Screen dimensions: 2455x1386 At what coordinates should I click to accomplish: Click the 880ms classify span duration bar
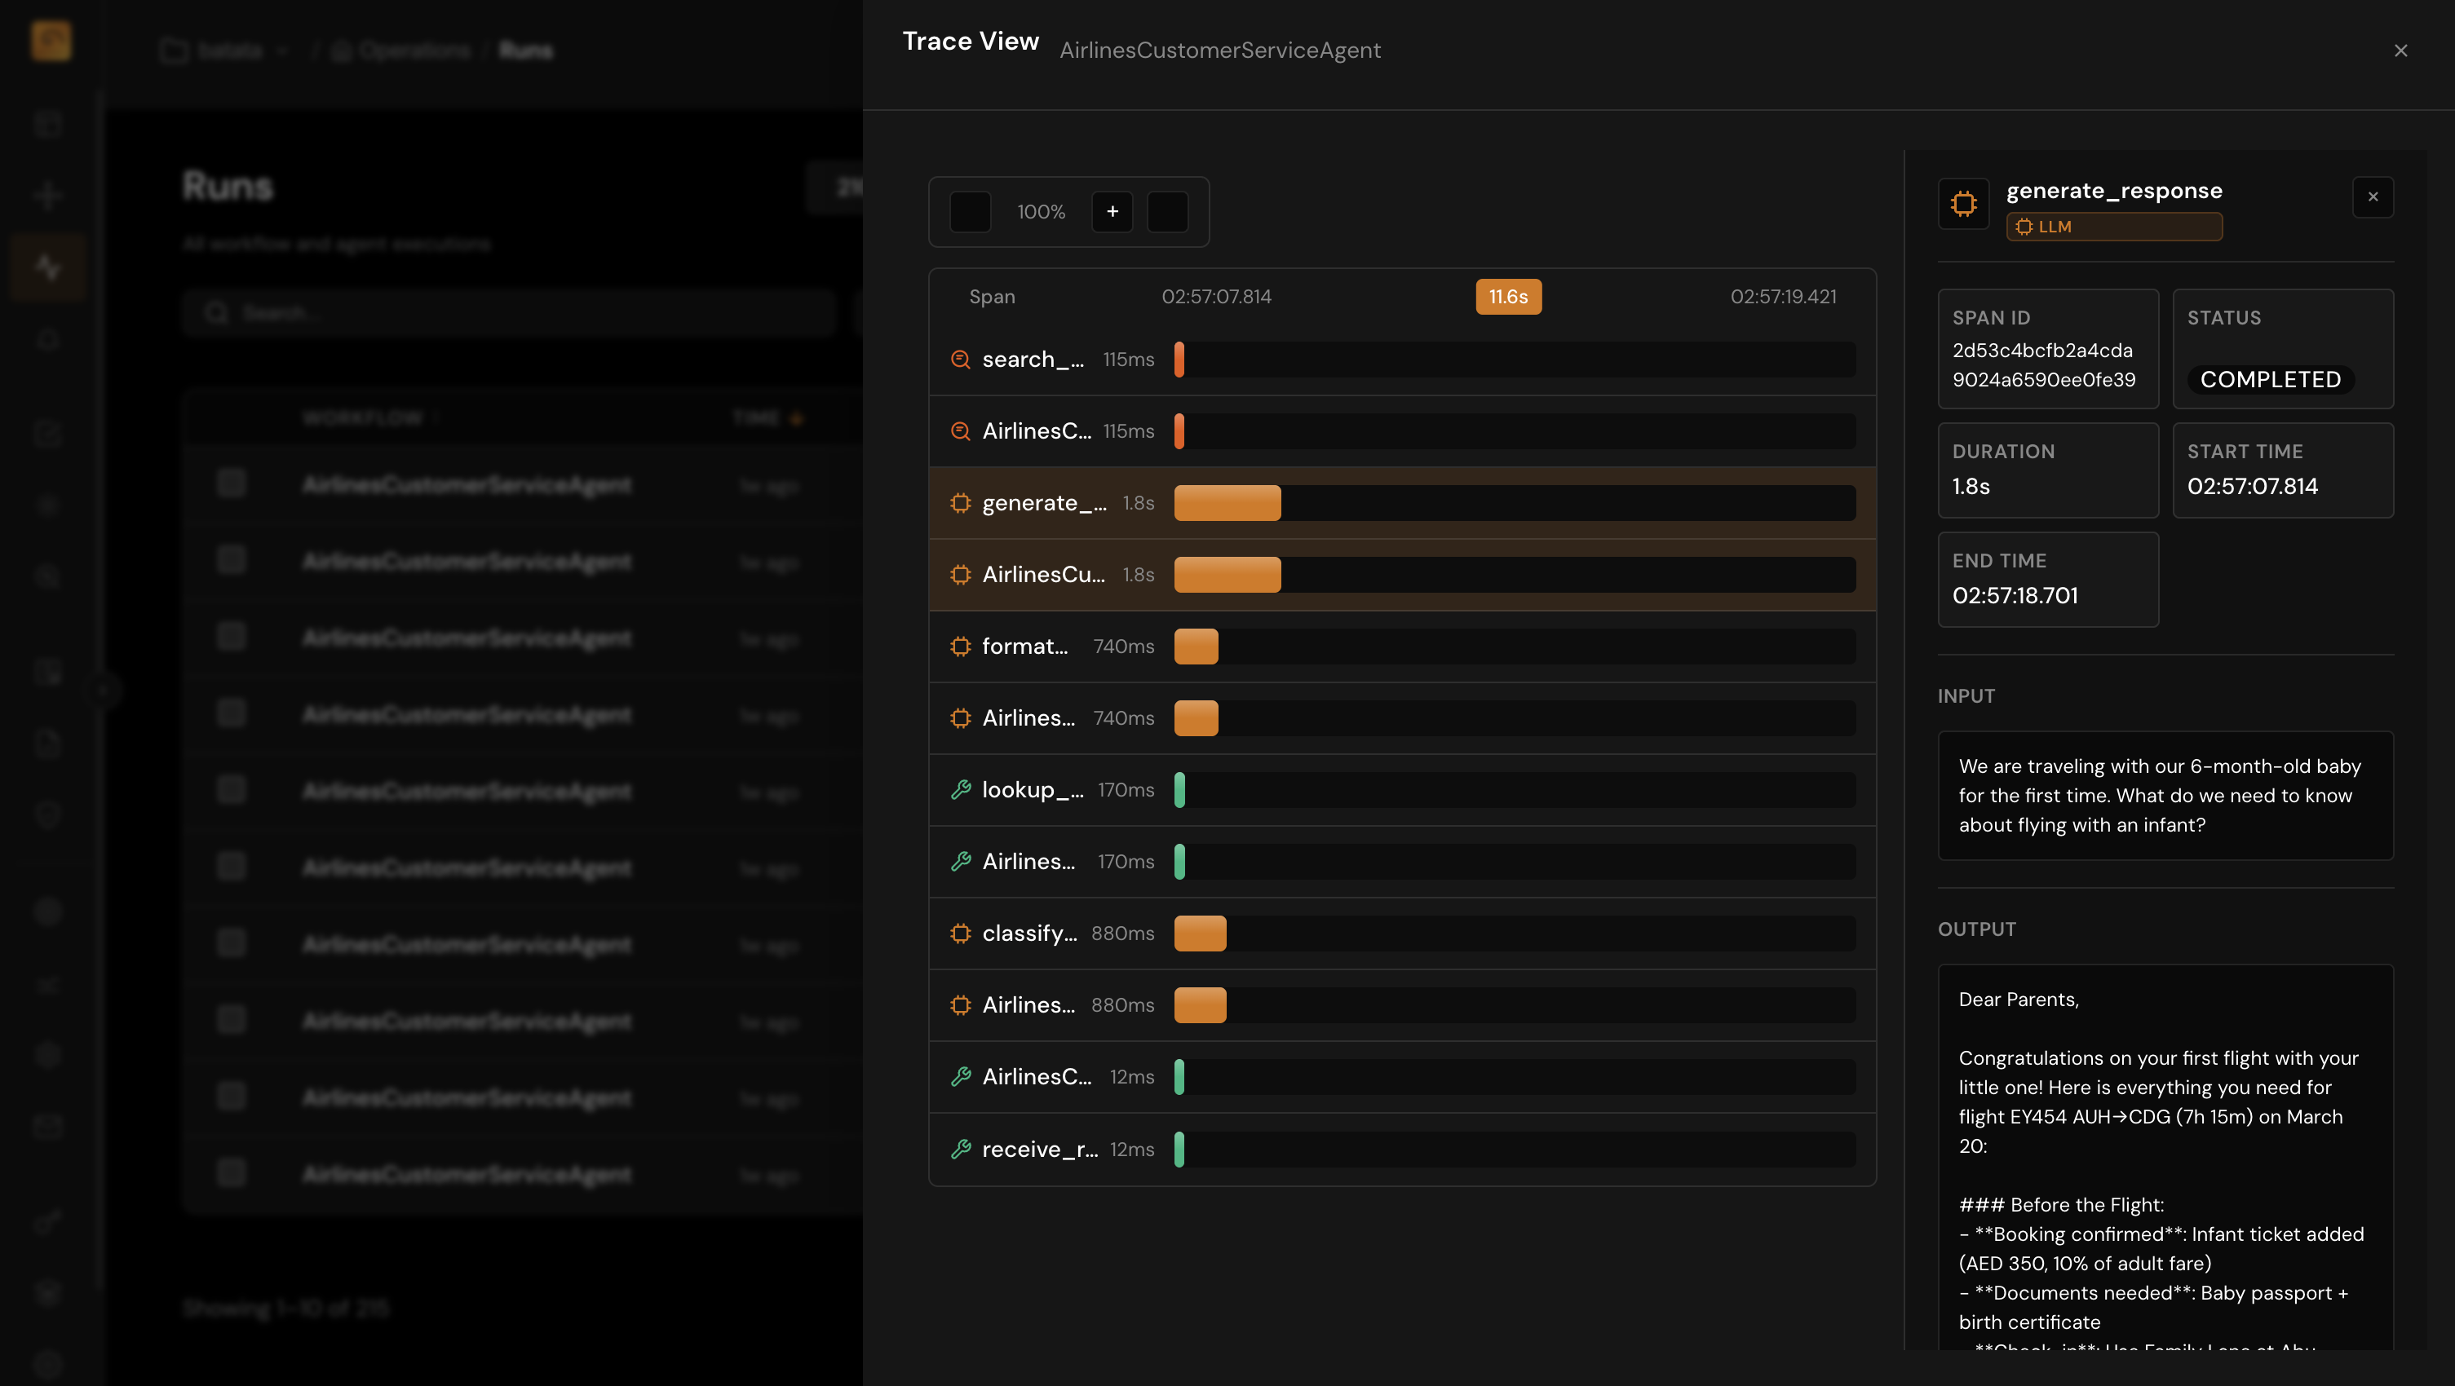pos(1199,934)
